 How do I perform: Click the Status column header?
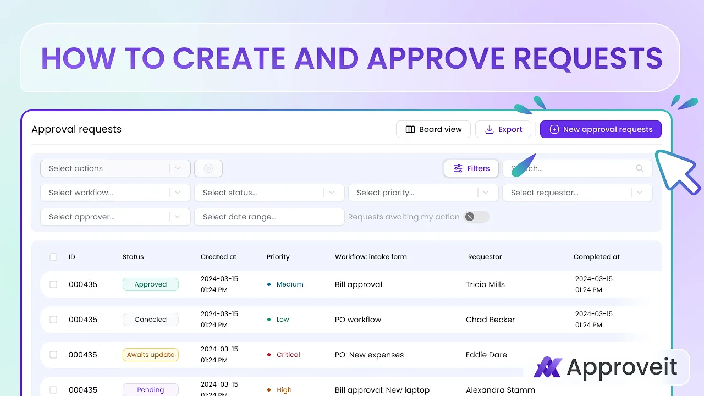(133, 257)
